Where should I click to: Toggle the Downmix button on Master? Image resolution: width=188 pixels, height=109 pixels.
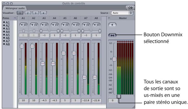coord(112,35)
